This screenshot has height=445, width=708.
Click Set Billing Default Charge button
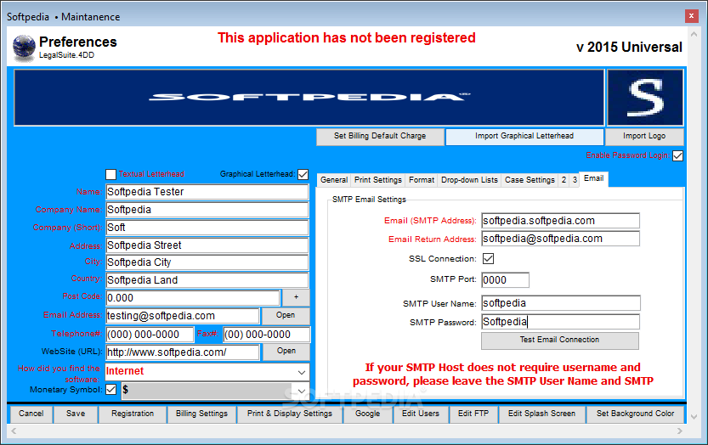[x=380, y=136]
